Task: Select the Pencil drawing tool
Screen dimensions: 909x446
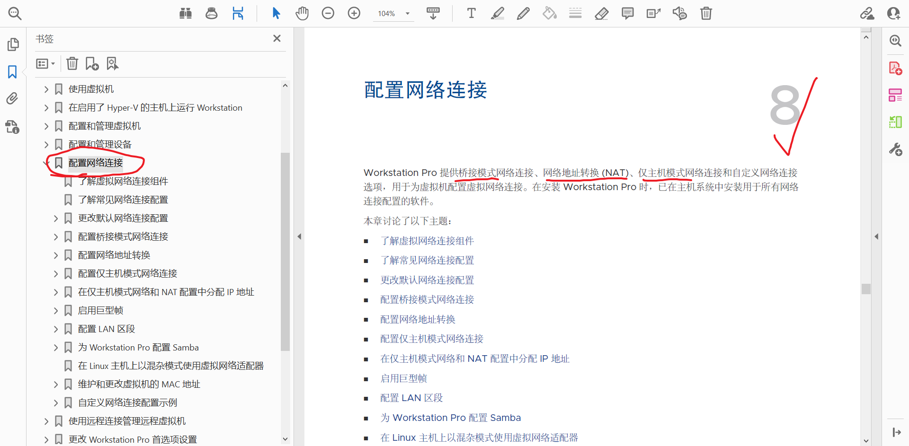Action: 523,13
